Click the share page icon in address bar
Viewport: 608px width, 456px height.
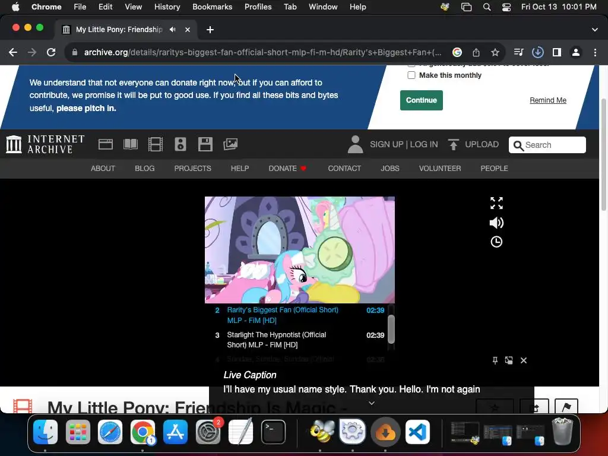(x=476, y=52)
